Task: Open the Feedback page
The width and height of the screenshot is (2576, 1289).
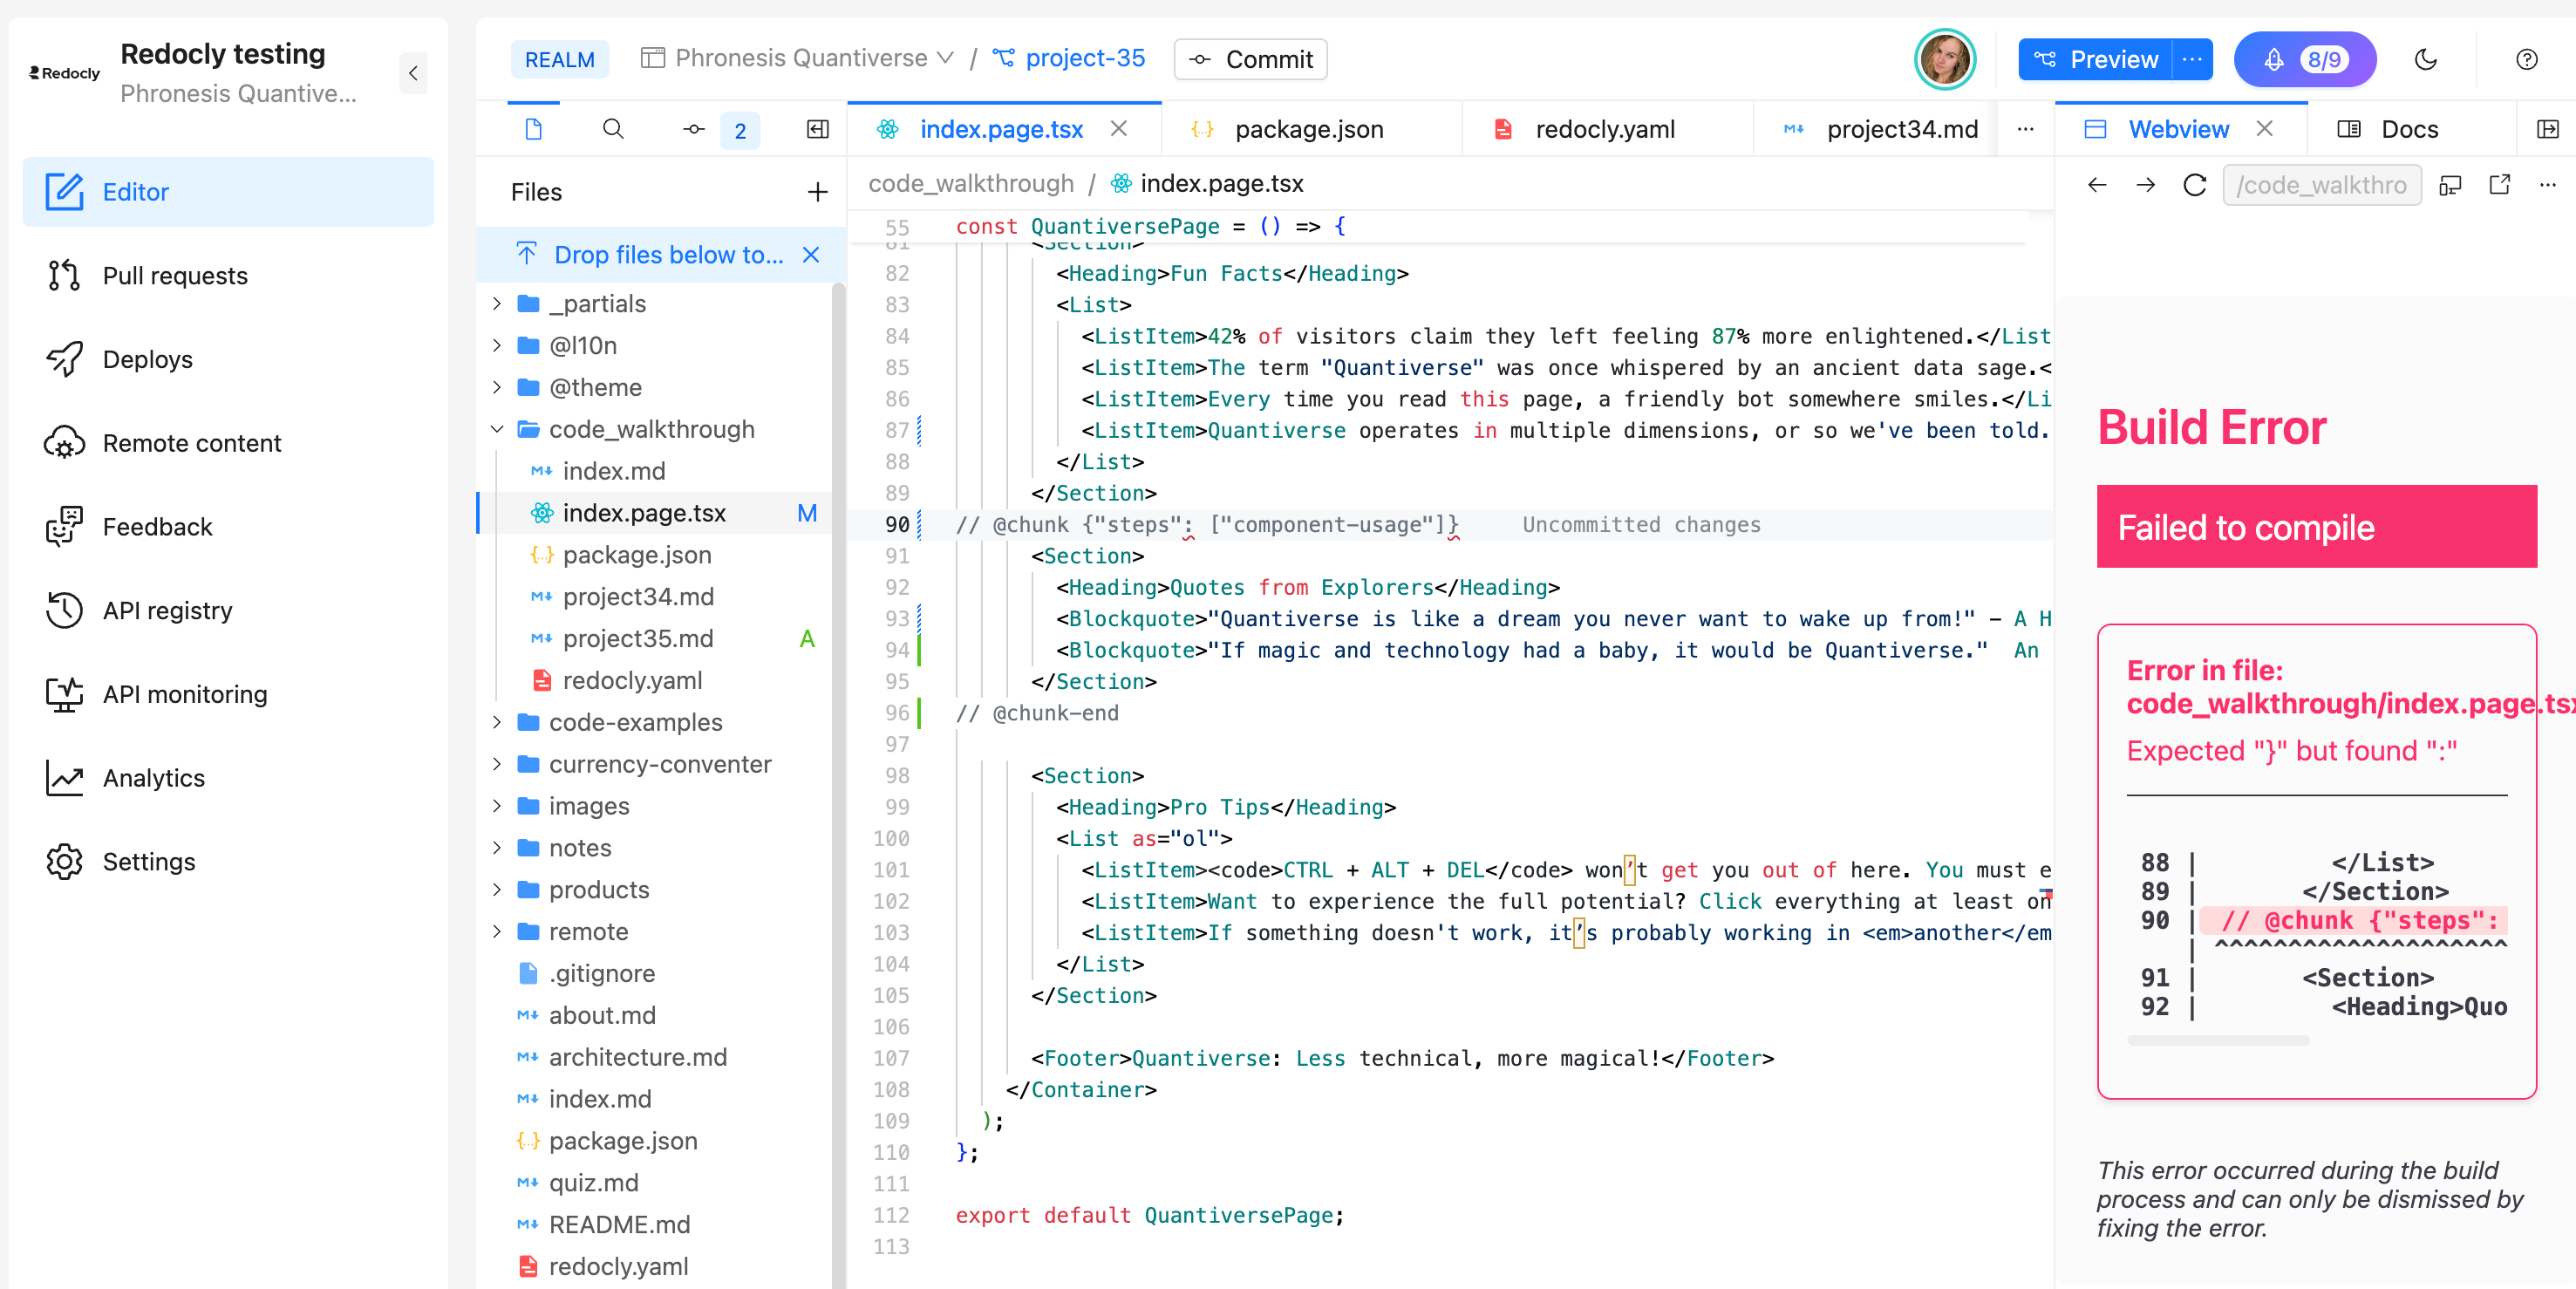Action: click(228, 527)
